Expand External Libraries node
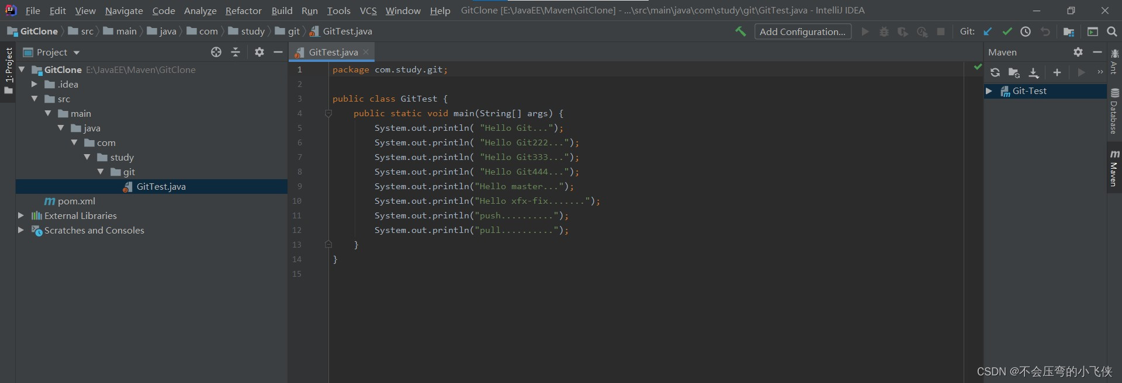 click(x=22, y=215)
